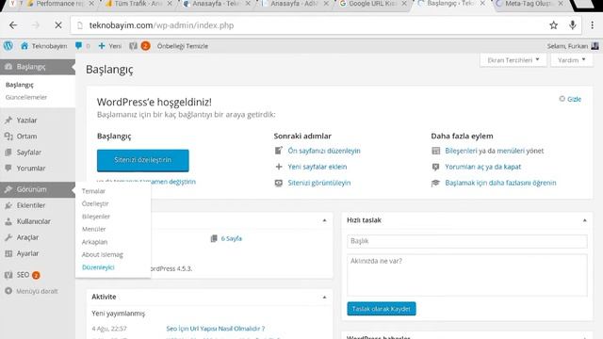The width and height of the screenshot is (603, 339).
Task: Click Sitenizi özelleştirin button
Action: [x=142, y=160]
